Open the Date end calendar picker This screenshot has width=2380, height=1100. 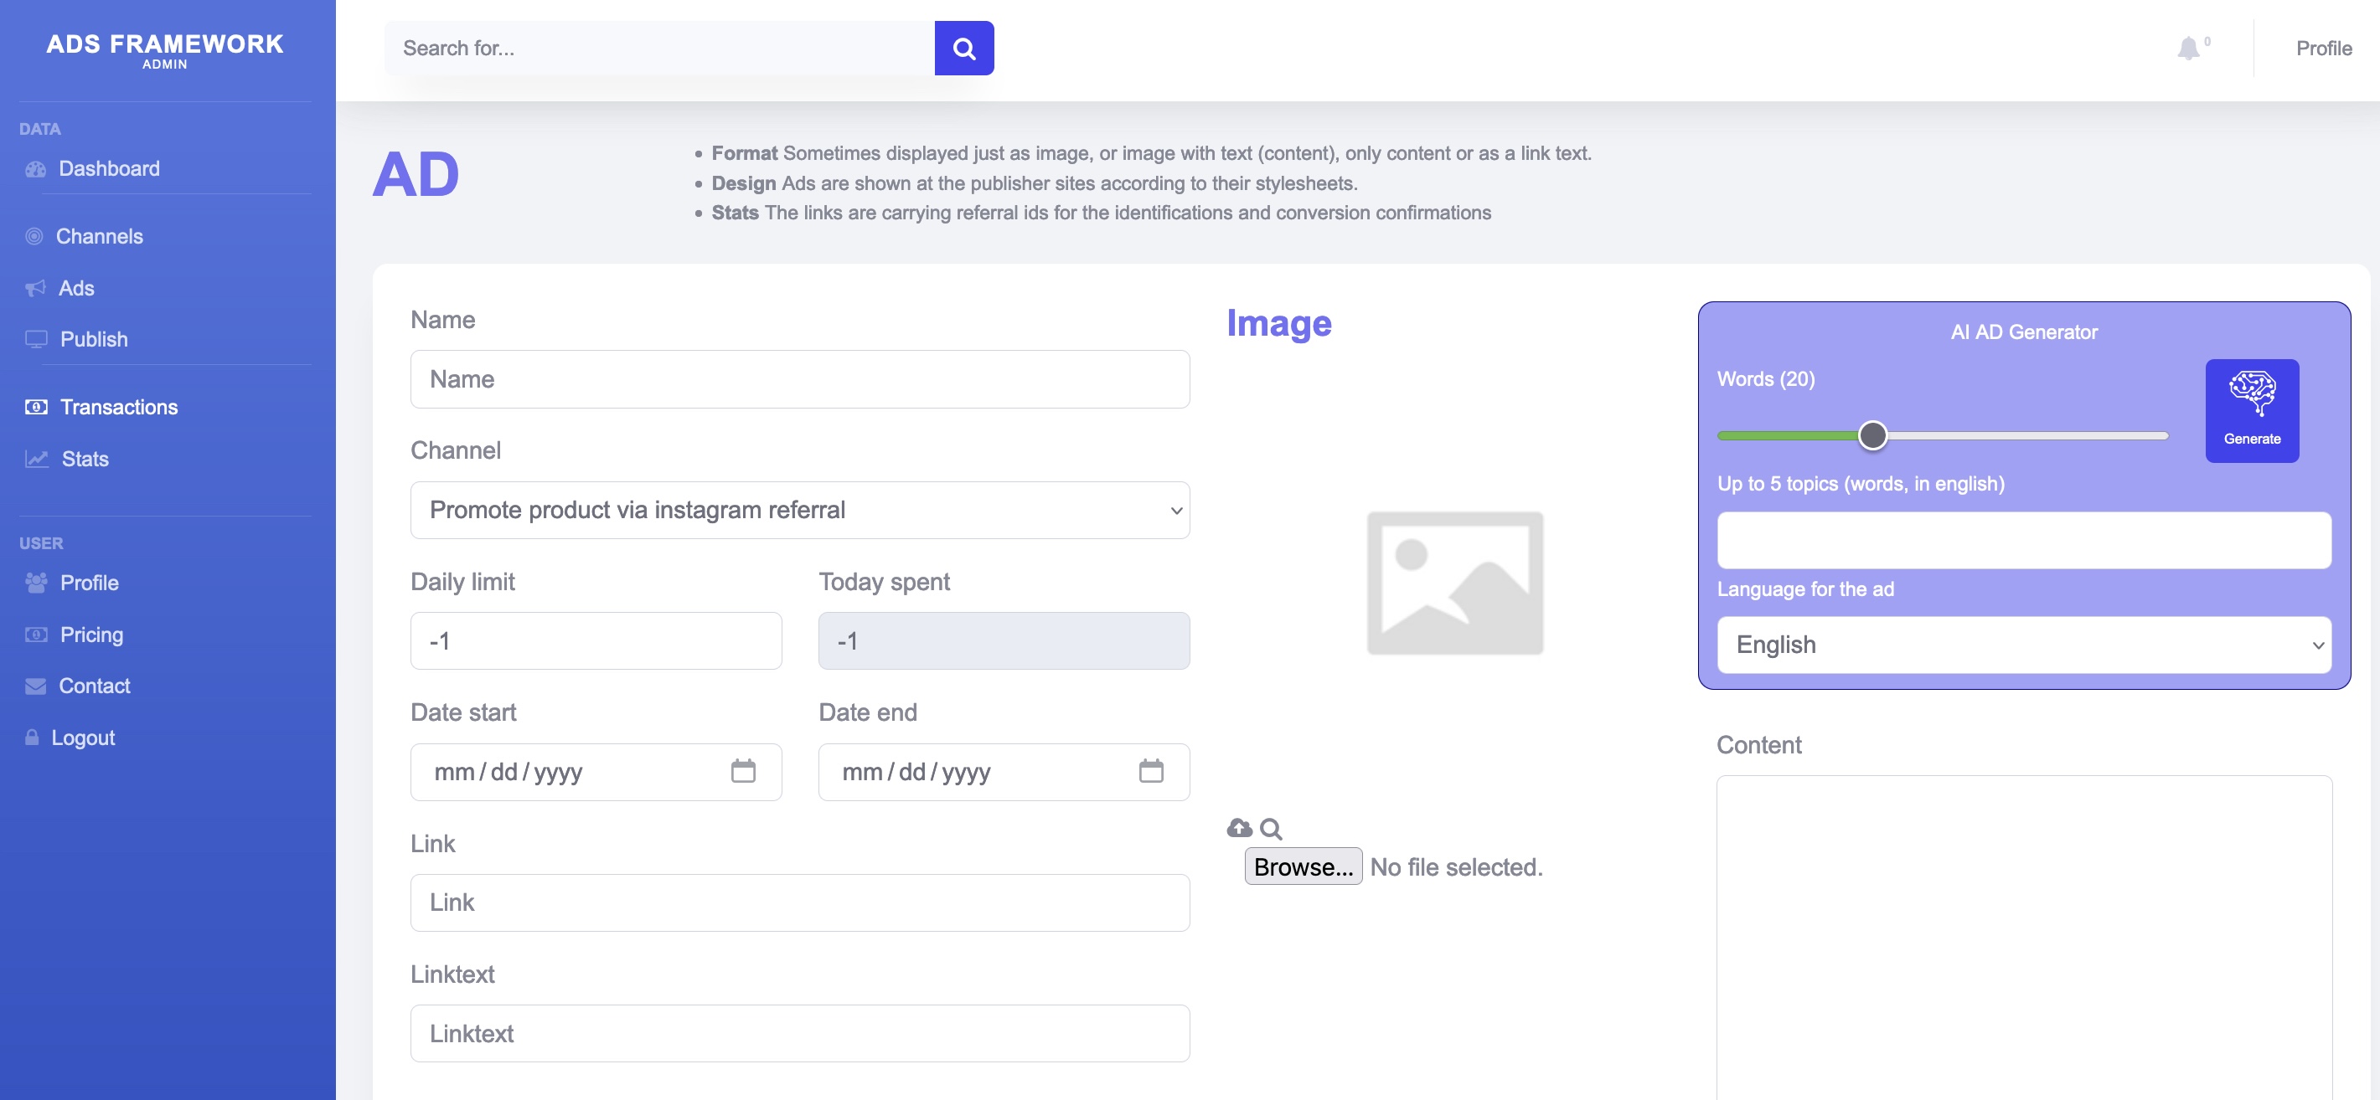1150,770
